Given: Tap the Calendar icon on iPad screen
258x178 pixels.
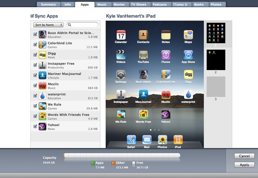Looking at the screenshot, I should tap(121, 35).
